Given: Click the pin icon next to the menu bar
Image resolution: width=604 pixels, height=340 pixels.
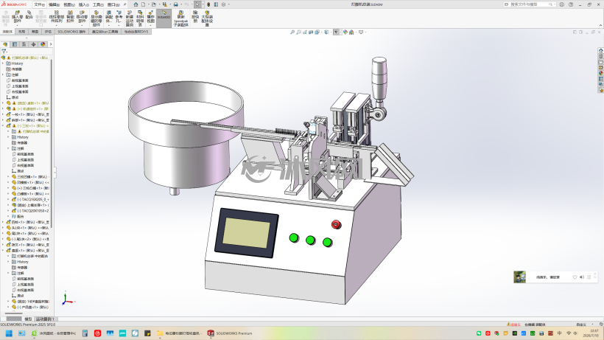Looking at the screenshot, I should point(124,4).
